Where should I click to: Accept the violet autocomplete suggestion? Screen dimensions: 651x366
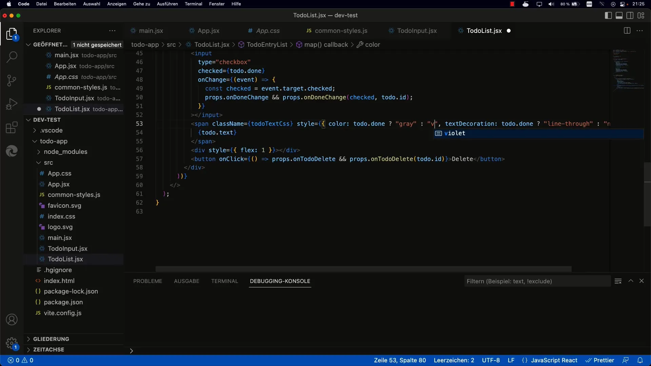pos(538,133)
